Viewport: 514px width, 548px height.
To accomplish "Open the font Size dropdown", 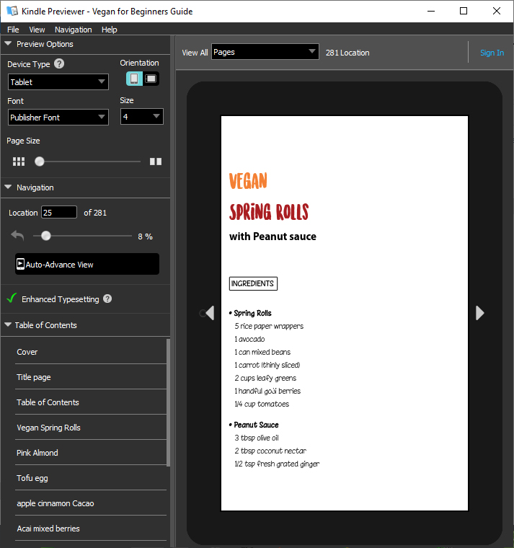I will pyautogui.click(x=142, y=117).
